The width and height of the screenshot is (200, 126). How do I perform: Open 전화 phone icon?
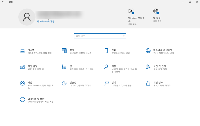106,51
